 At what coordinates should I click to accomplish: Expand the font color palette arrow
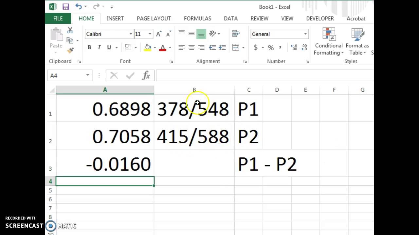coord(170,48)
